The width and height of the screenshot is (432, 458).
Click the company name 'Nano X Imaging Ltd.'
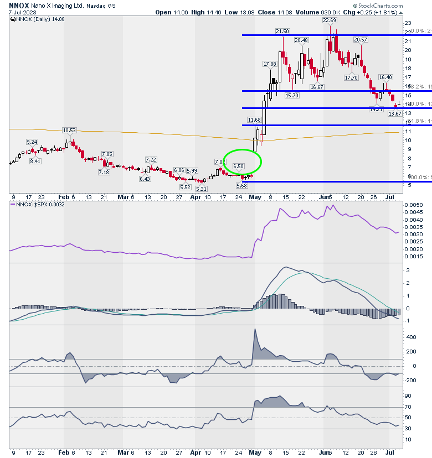tap(58, 6)
